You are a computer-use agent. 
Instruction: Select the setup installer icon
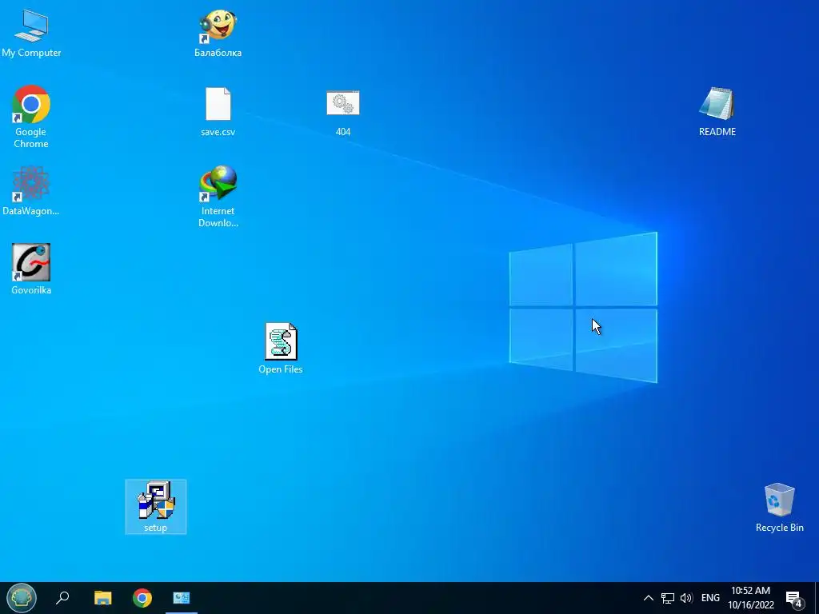[156, 506]
